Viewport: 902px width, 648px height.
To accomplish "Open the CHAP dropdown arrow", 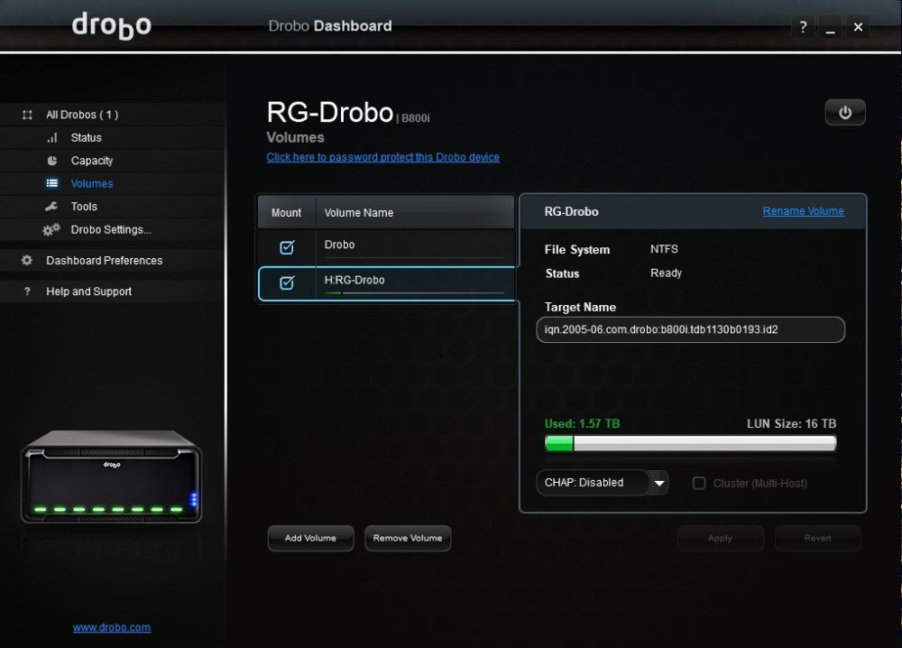I will [x=659, y=483].
